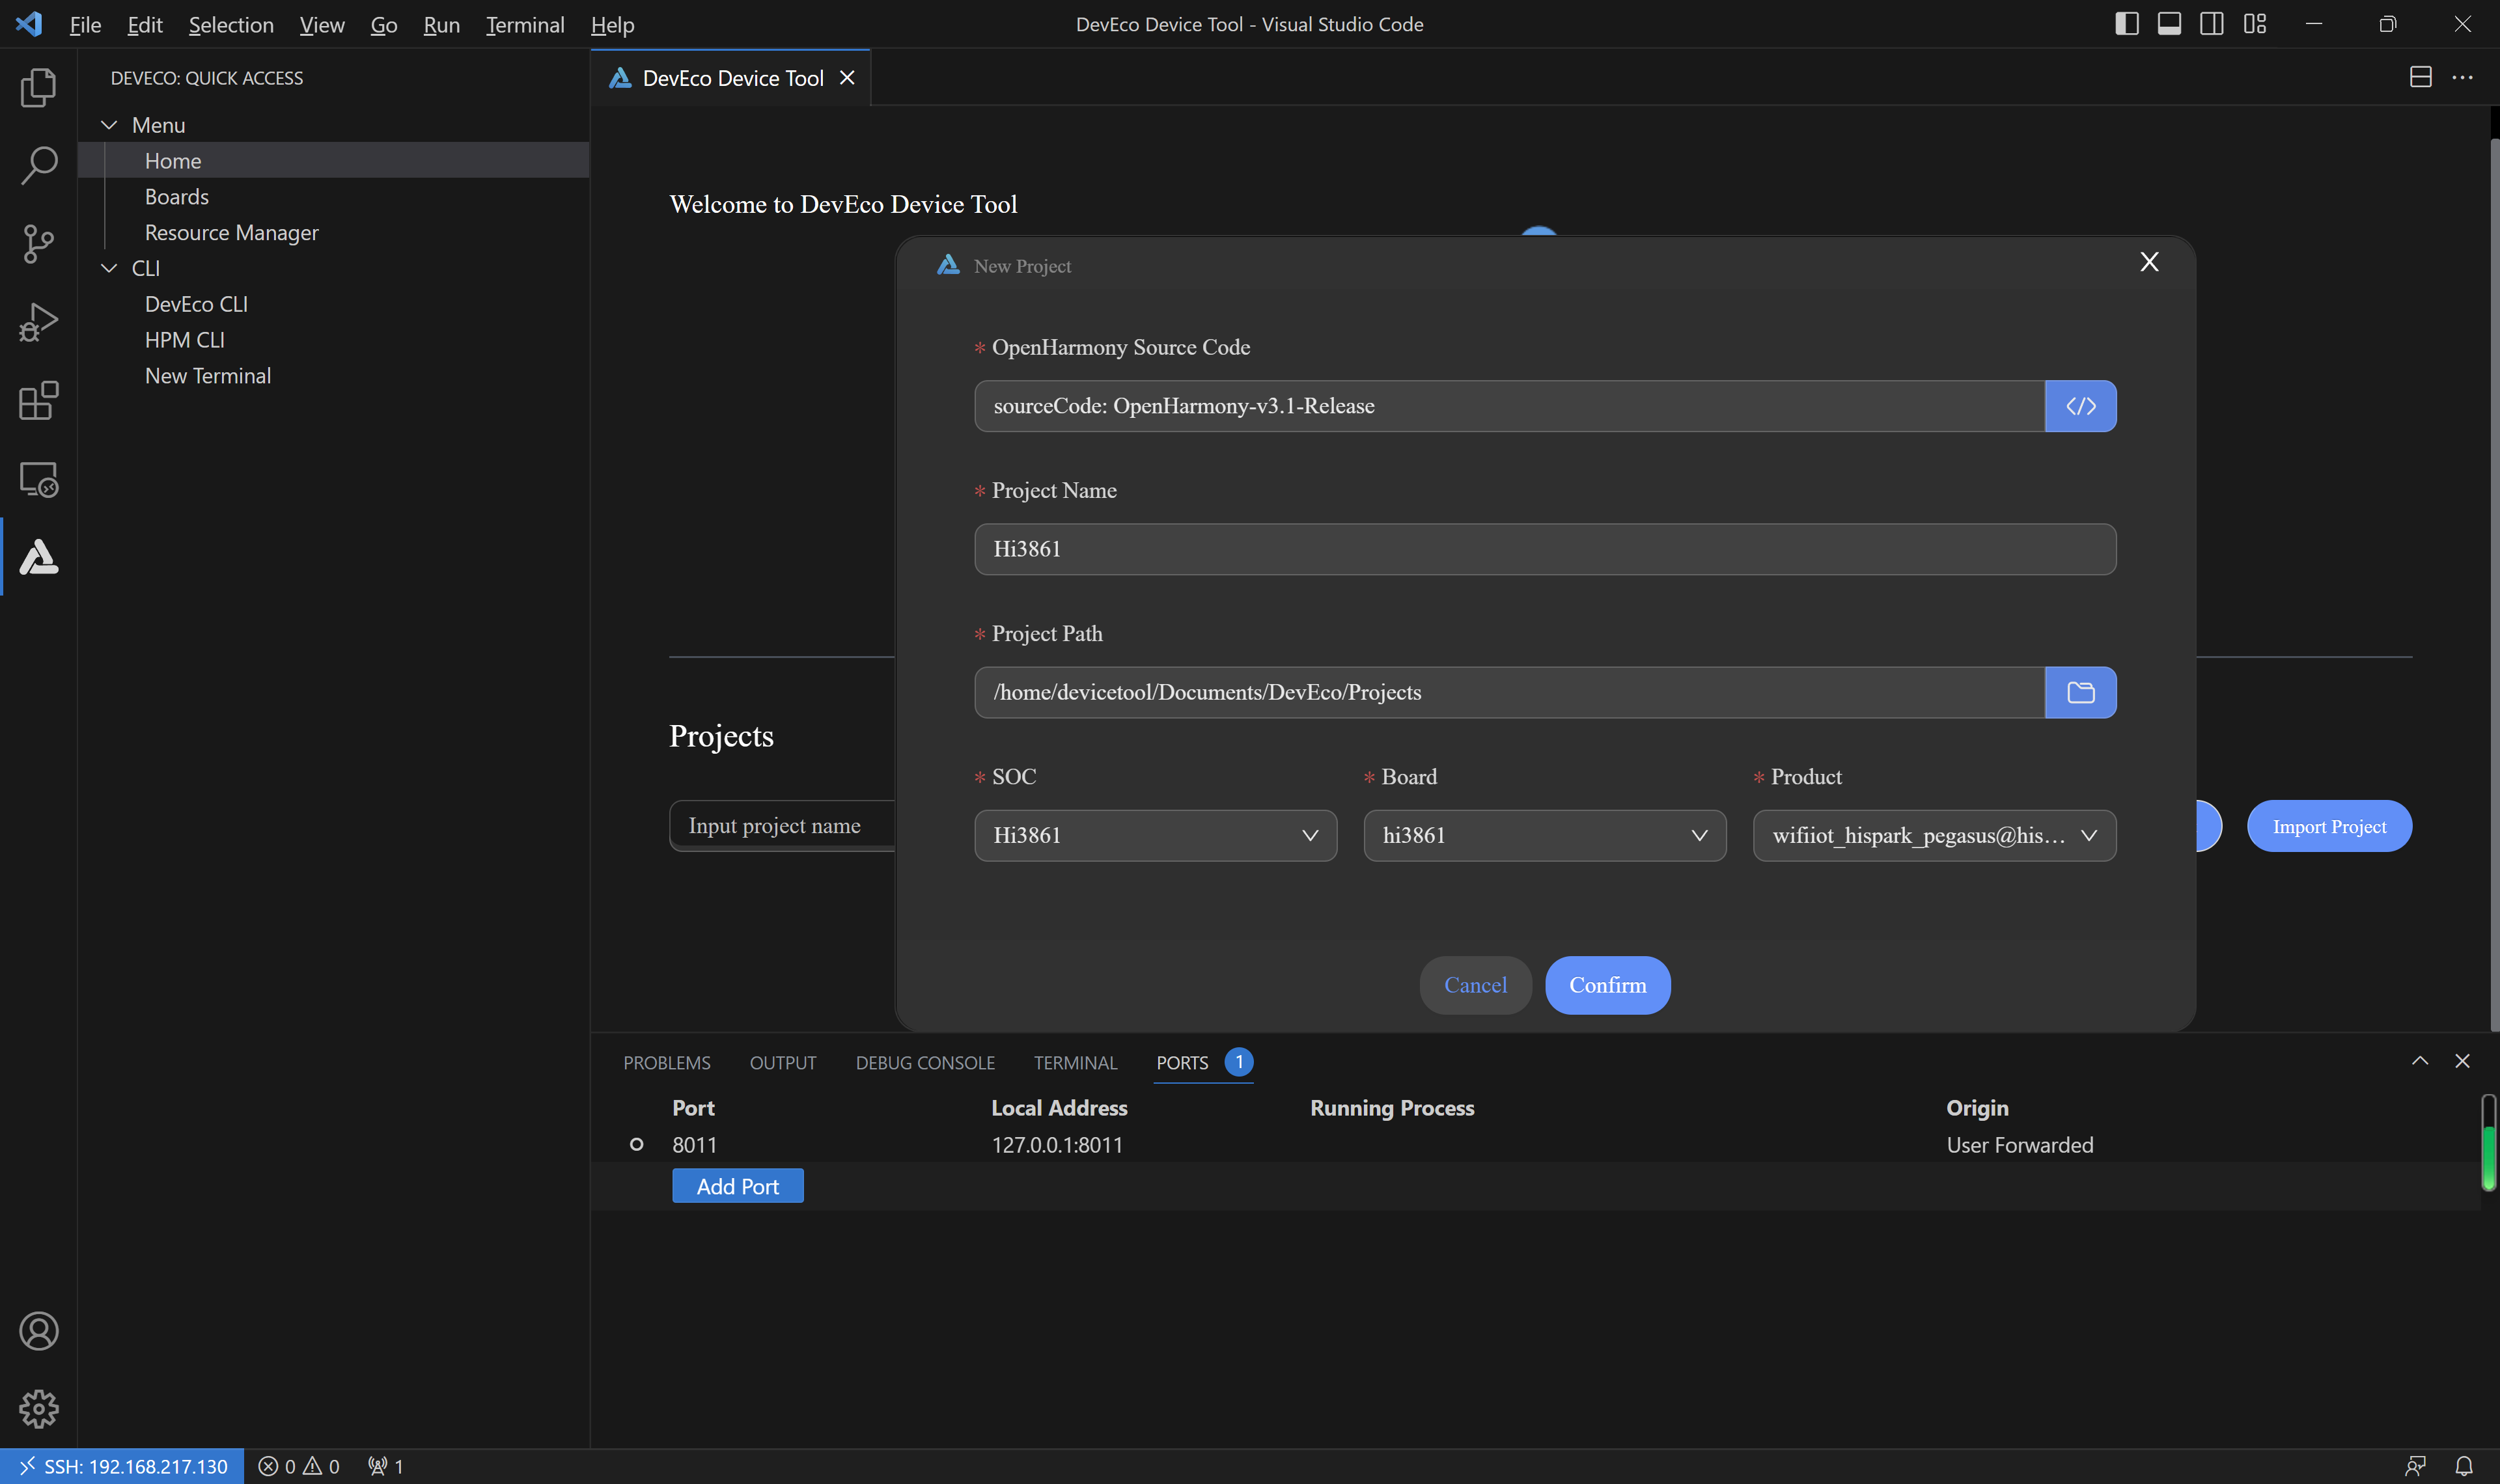
Task: Click the Project Name input field
Action: 1544,549
